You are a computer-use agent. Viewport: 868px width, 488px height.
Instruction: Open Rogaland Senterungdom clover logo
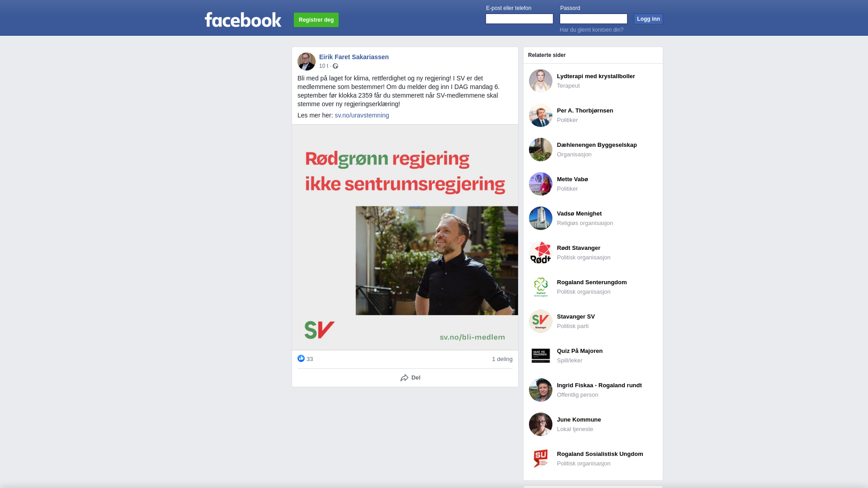tap(541, 287)
